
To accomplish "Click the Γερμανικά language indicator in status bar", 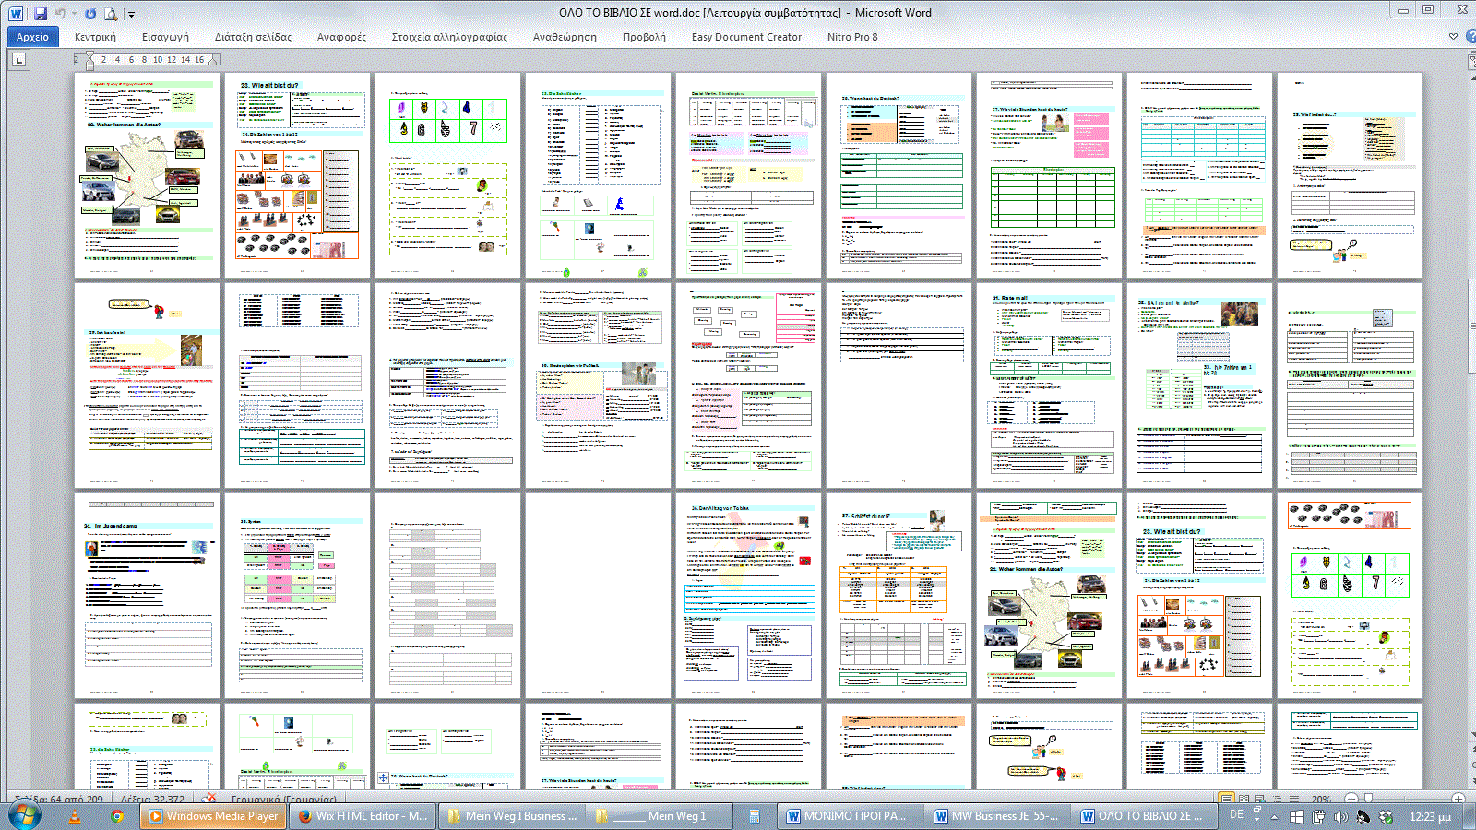I will tap(283, 800).
